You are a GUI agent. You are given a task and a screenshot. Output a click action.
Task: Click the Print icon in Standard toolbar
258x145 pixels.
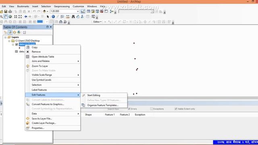[10, 11]
